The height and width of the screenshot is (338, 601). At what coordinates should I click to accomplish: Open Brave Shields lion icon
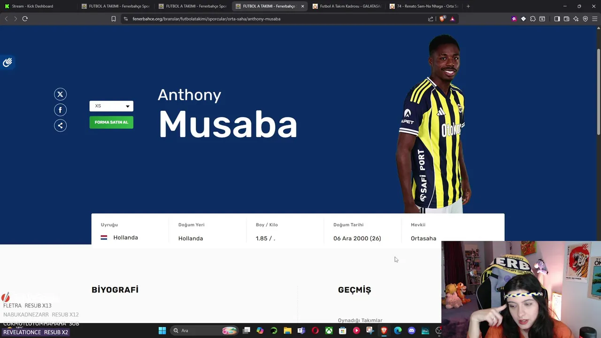[442, 19]
